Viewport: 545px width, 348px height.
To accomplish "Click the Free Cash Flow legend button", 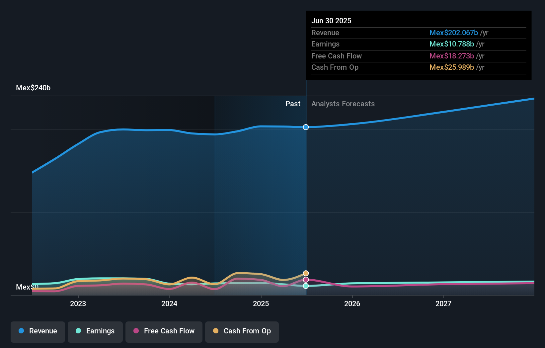I will click(164, 331).
